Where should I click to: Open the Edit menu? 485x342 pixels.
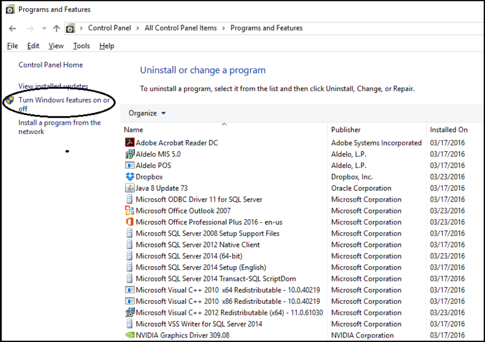tap(33, 46)
